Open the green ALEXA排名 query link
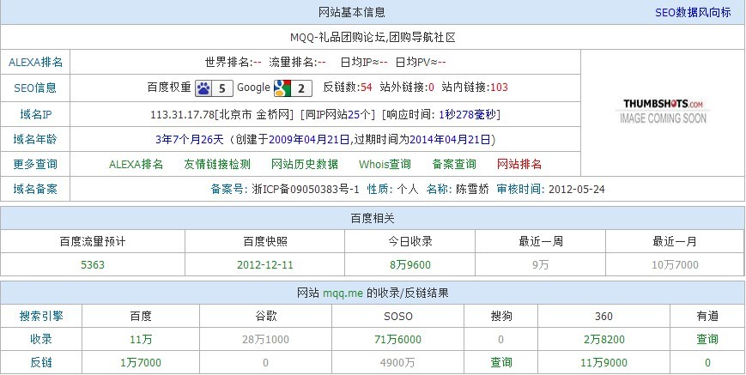Image resolution: width=746 pixels, height=375 pixels. point(136,165)
